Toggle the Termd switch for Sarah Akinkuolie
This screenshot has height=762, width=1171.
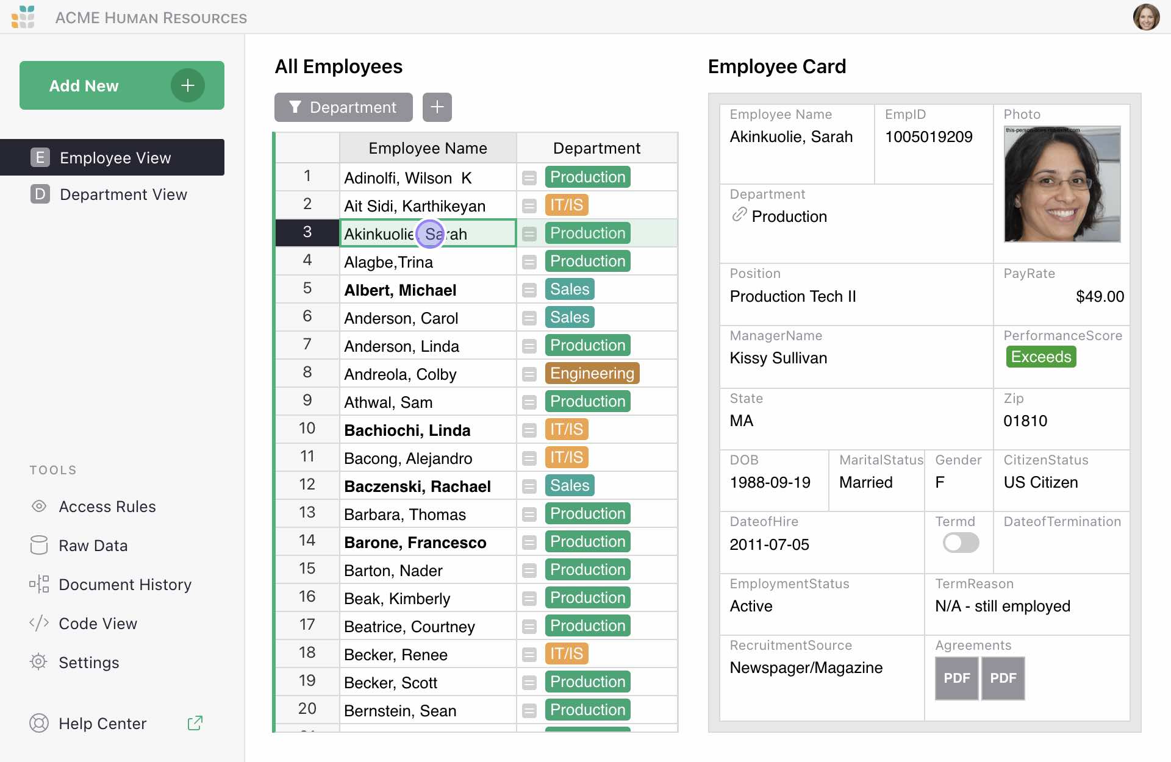pos(960,543)
